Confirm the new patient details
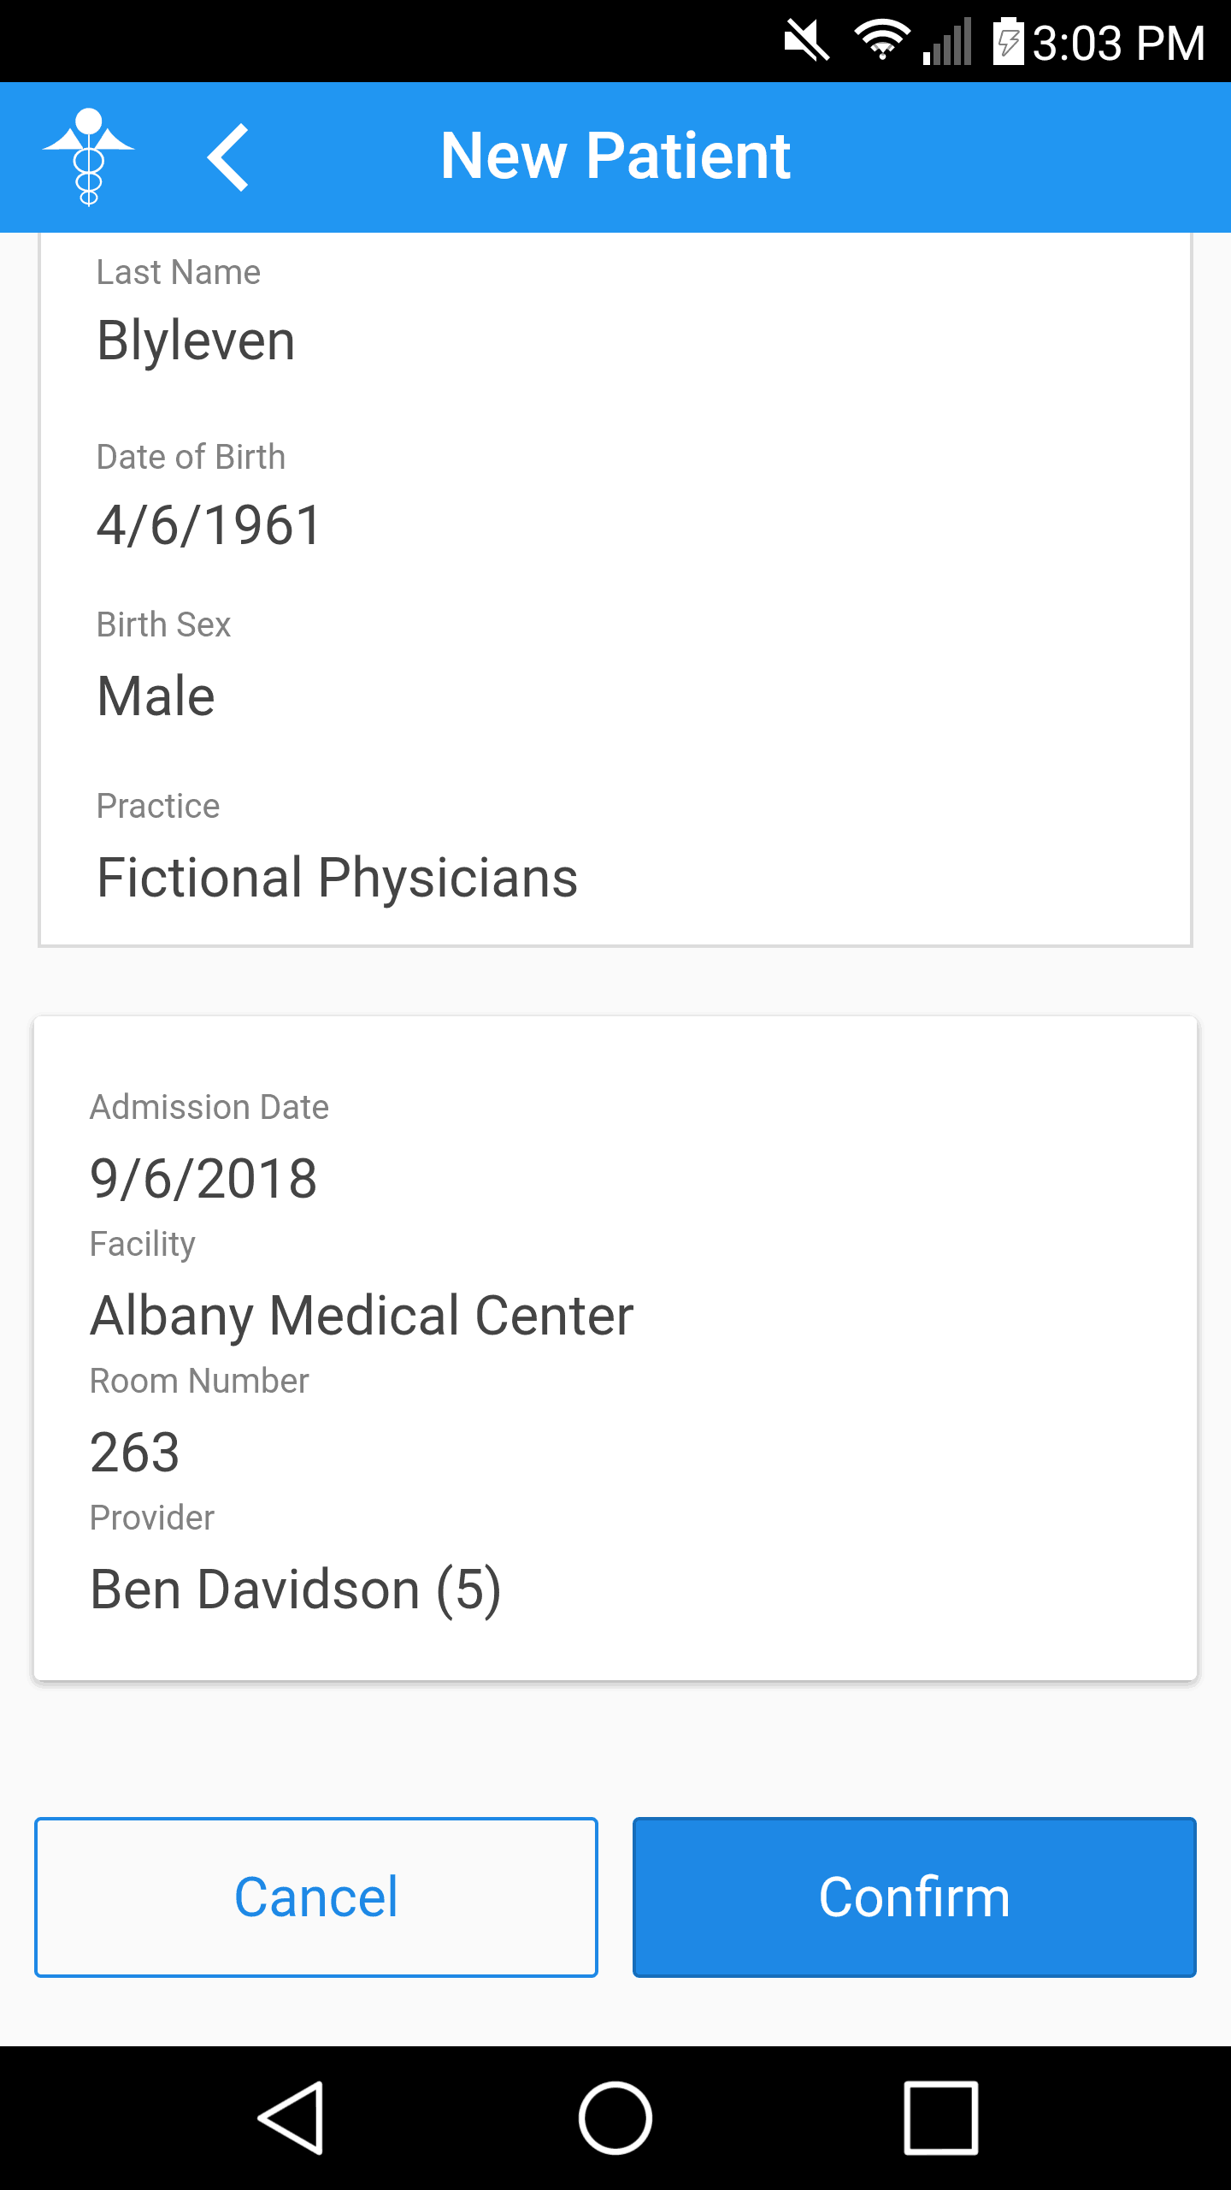This screenshot has width=1231, height=2190. 914,1897
